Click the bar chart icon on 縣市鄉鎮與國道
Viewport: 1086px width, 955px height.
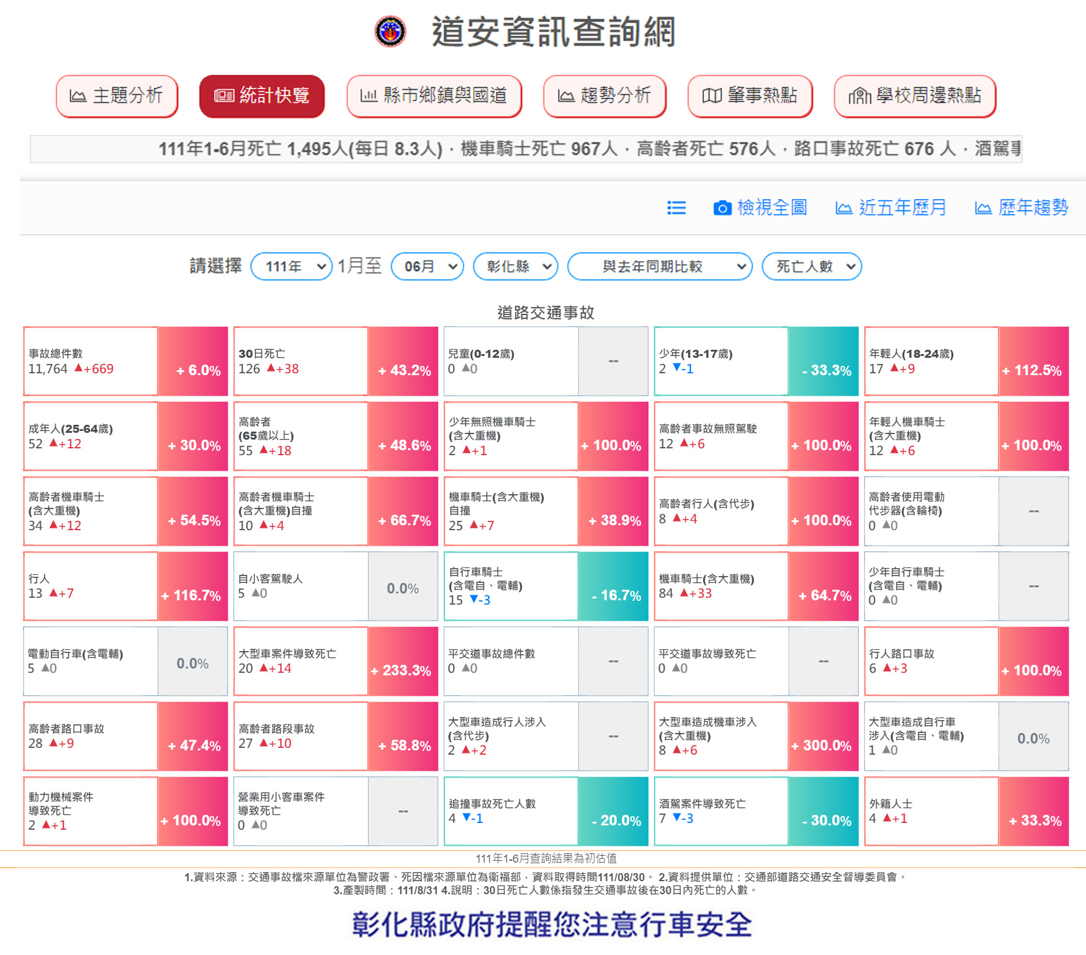[369, 95]
